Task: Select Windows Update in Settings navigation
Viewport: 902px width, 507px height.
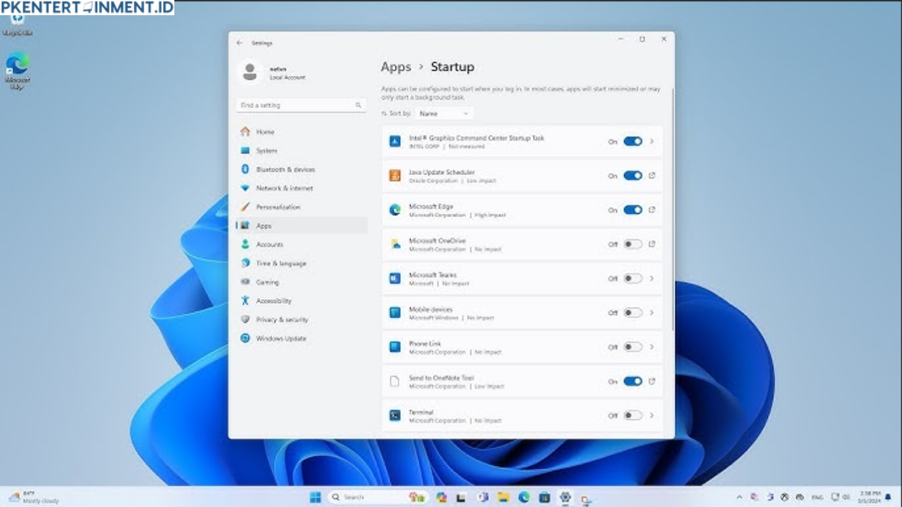Action: pos(302,338)
